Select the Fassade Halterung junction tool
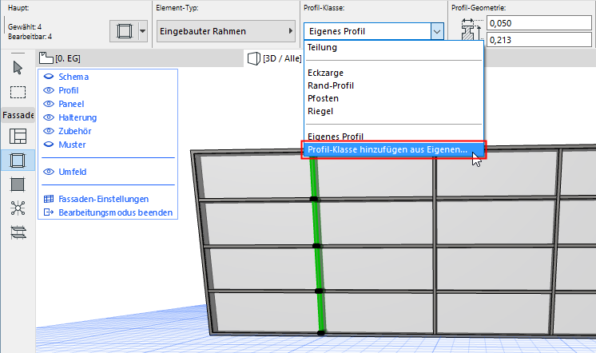The width and height of the screenshot is (596, 353). click(x=18, y=208)
